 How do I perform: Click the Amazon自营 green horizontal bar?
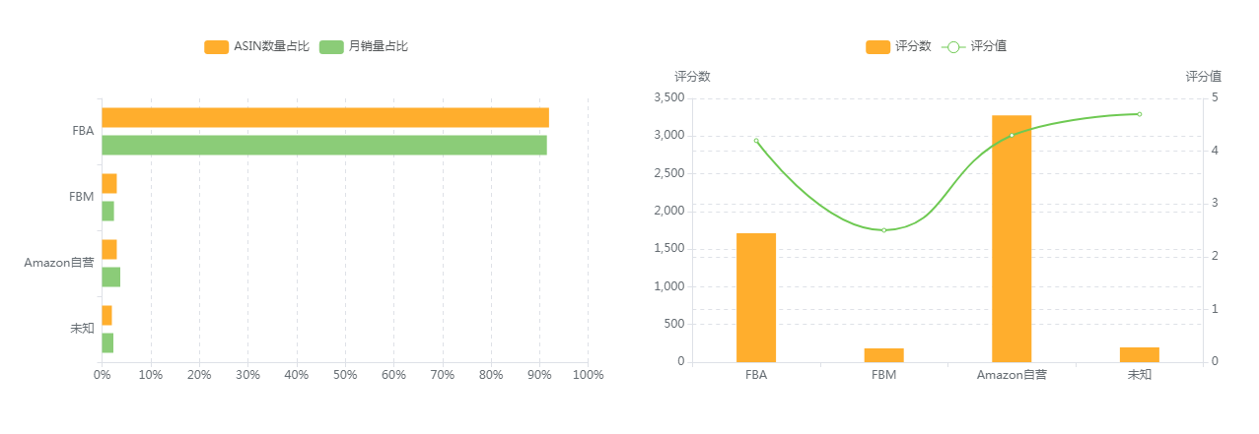coord(110,278)
